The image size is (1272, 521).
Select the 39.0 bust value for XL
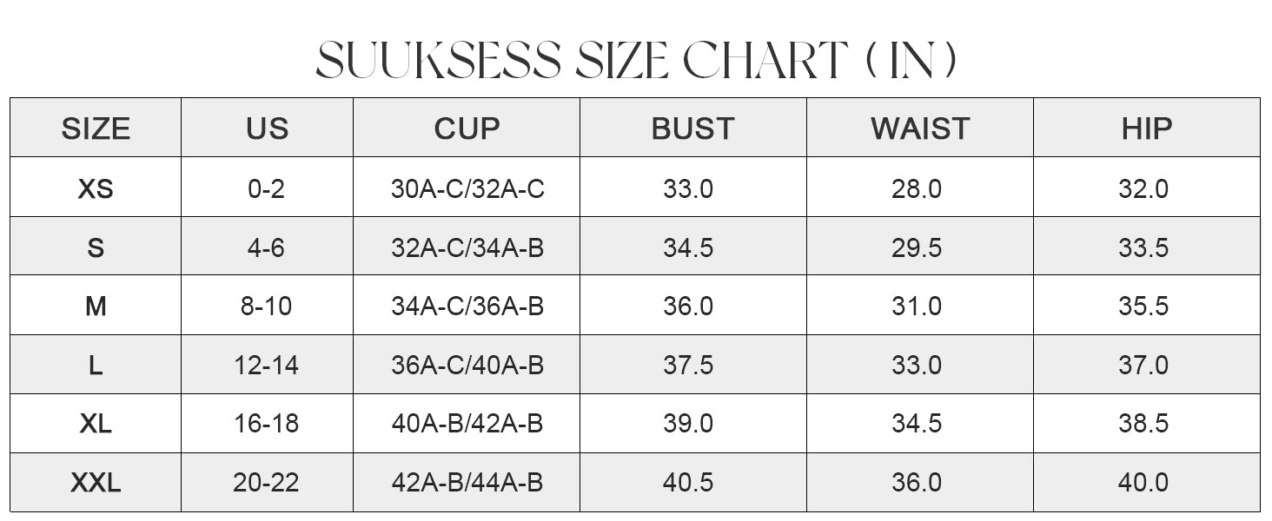(688, 423)
